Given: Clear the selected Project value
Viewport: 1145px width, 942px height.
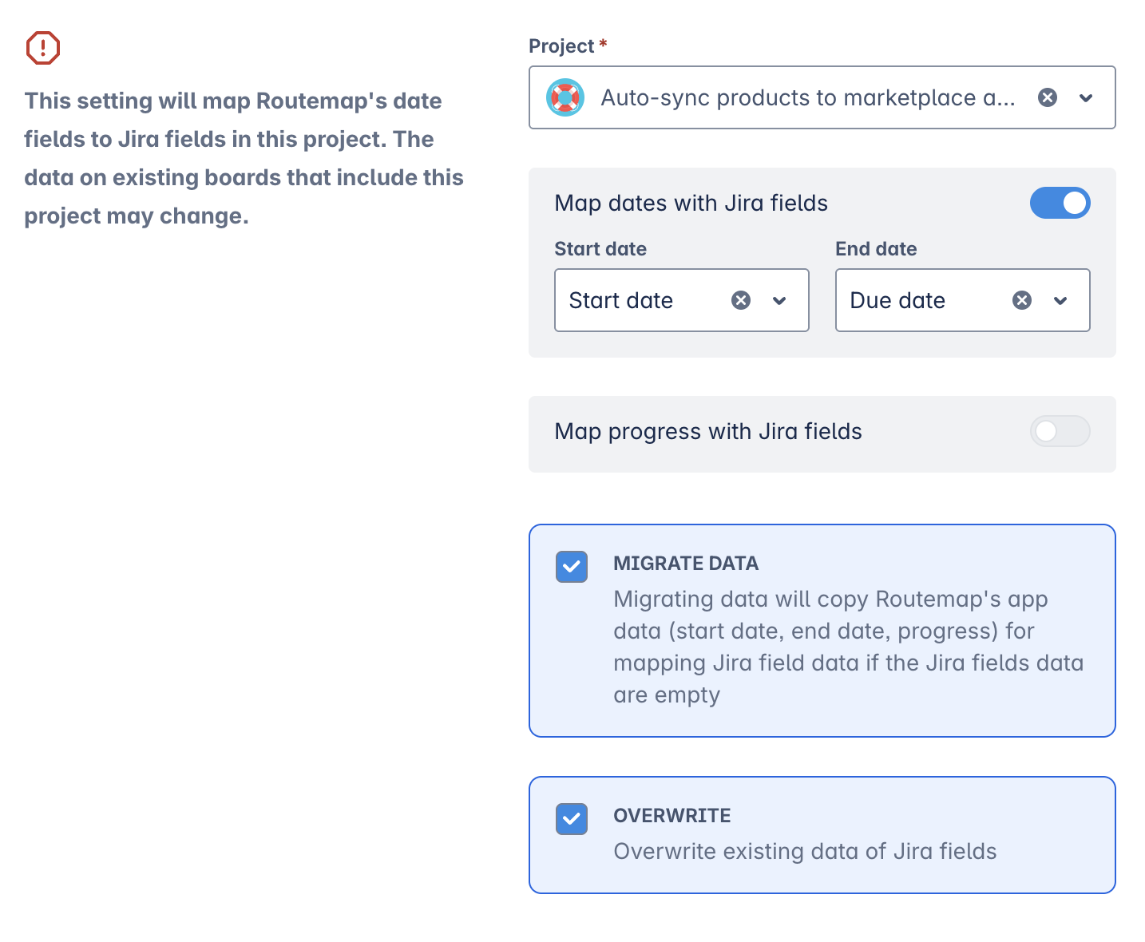Looking at the screenshot, I should point(1048,97).
